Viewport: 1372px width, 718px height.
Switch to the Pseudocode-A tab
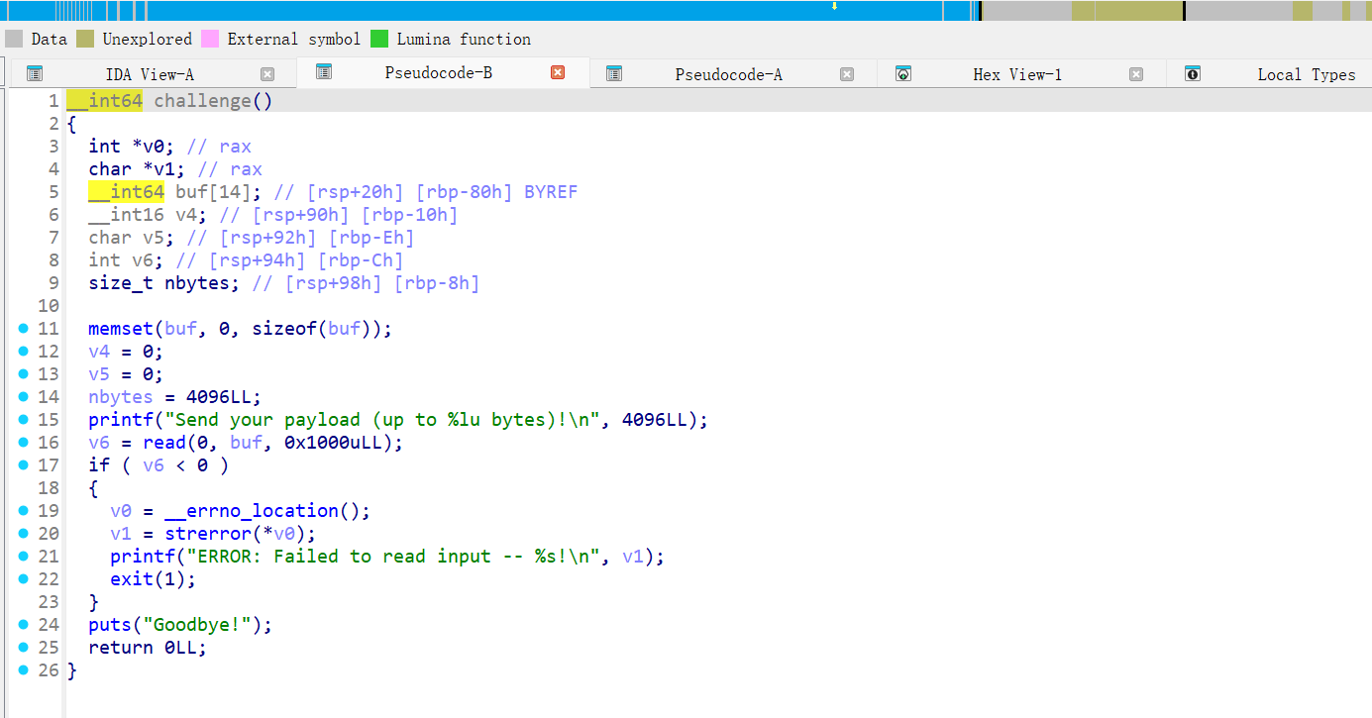tap(728, 74)
